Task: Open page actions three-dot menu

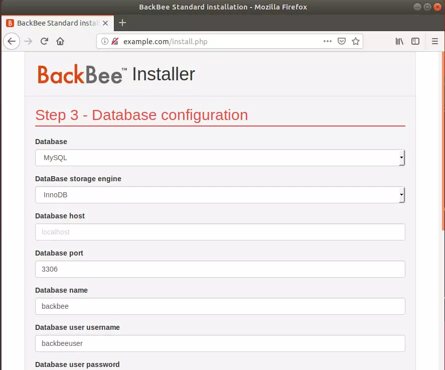Action: [327, 42]
